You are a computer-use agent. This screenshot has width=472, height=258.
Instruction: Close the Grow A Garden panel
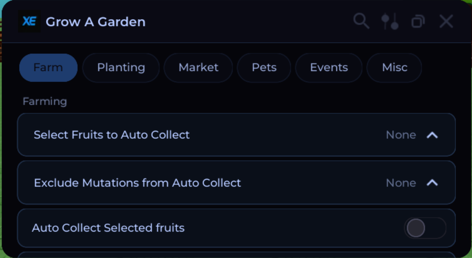click(x=446, y=21)
